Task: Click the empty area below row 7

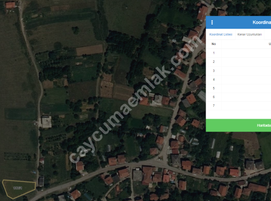Action: click(x=238, y=115)
